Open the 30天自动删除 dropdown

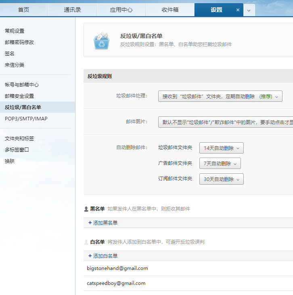[x=222, y=179]
